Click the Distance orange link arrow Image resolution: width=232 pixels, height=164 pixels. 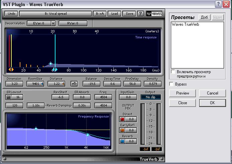pyautogui.click(x=63, y=84)
